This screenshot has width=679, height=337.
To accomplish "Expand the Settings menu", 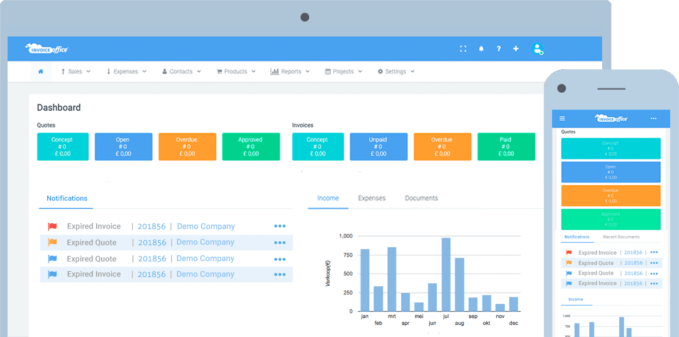I will tap(396, 72).
